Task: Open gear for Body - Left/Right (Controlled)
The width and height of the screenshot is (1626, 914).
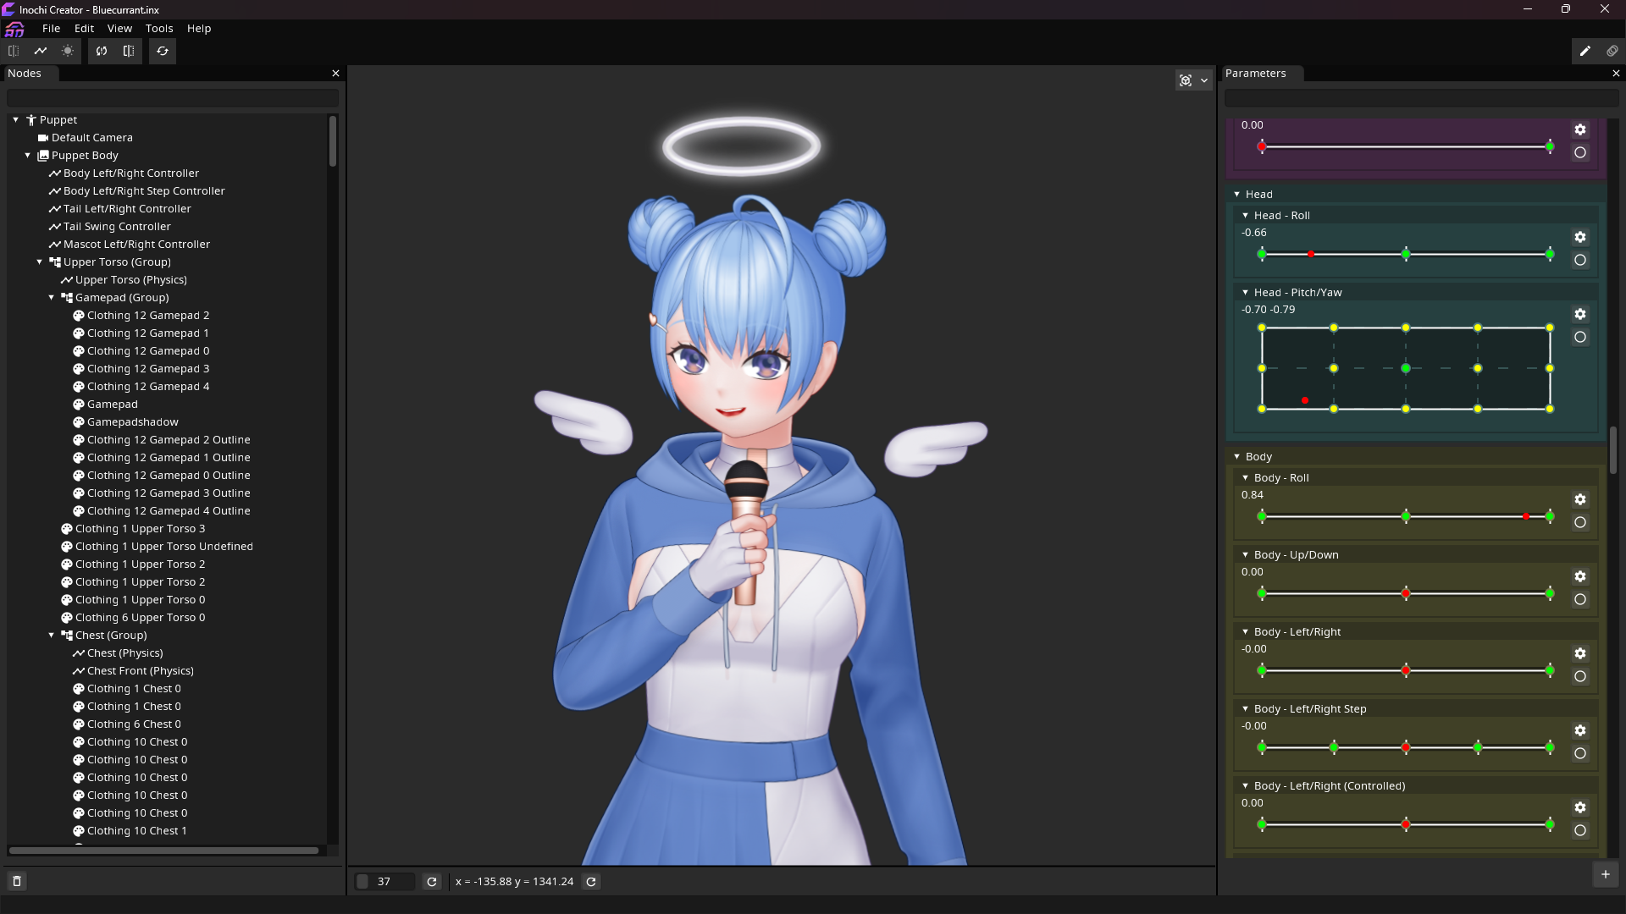Action: pyautogui.click(x=1580, y=807)
